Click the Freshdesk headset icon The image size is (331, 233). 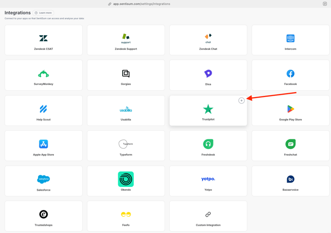click(x=208, y=144)
